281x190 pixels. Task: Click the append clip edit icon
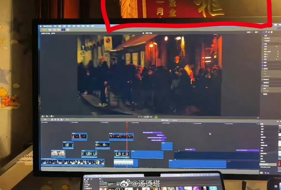[58, 119]
